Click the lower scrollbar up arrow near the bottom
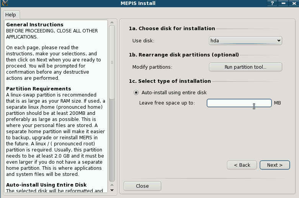299x198 pixels. pos(112,185)
